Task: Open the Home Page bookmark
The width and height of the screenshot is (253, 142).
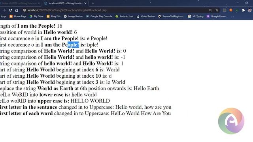Action: click(x=18, y=17)
